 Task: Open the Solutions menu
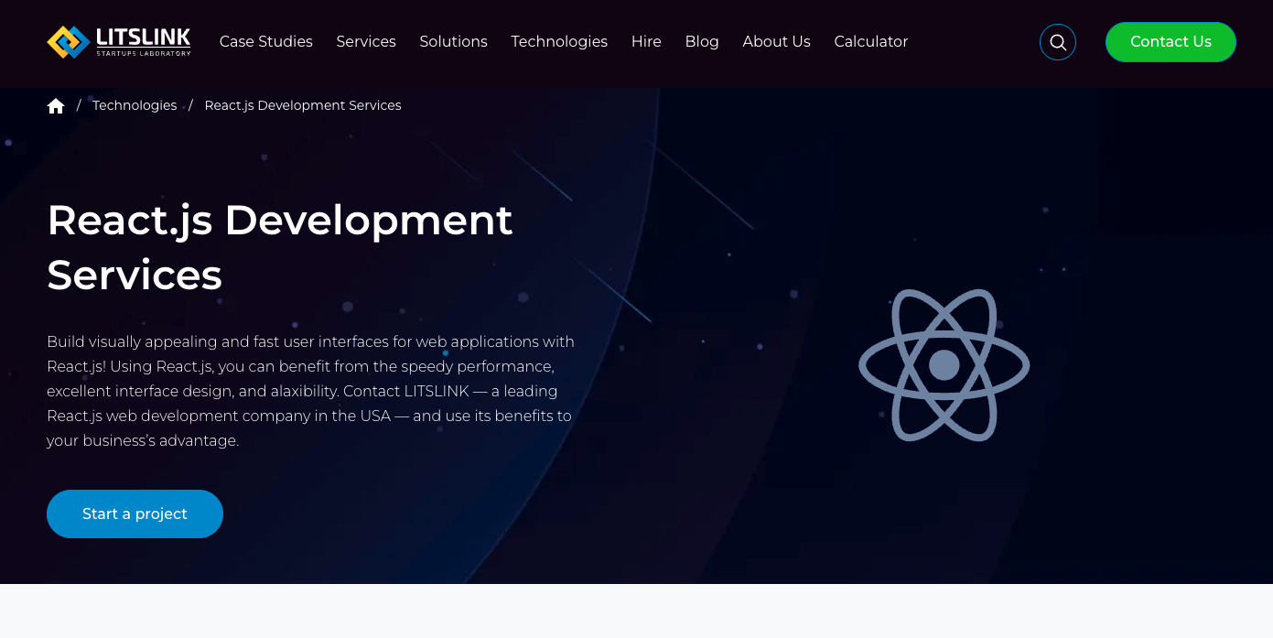point(453,41)
